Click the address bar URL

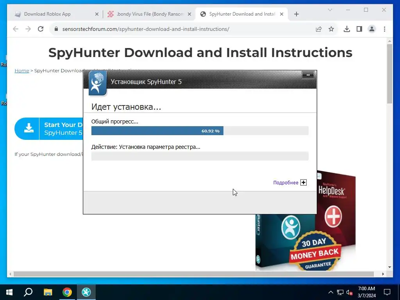pos(146,29)
